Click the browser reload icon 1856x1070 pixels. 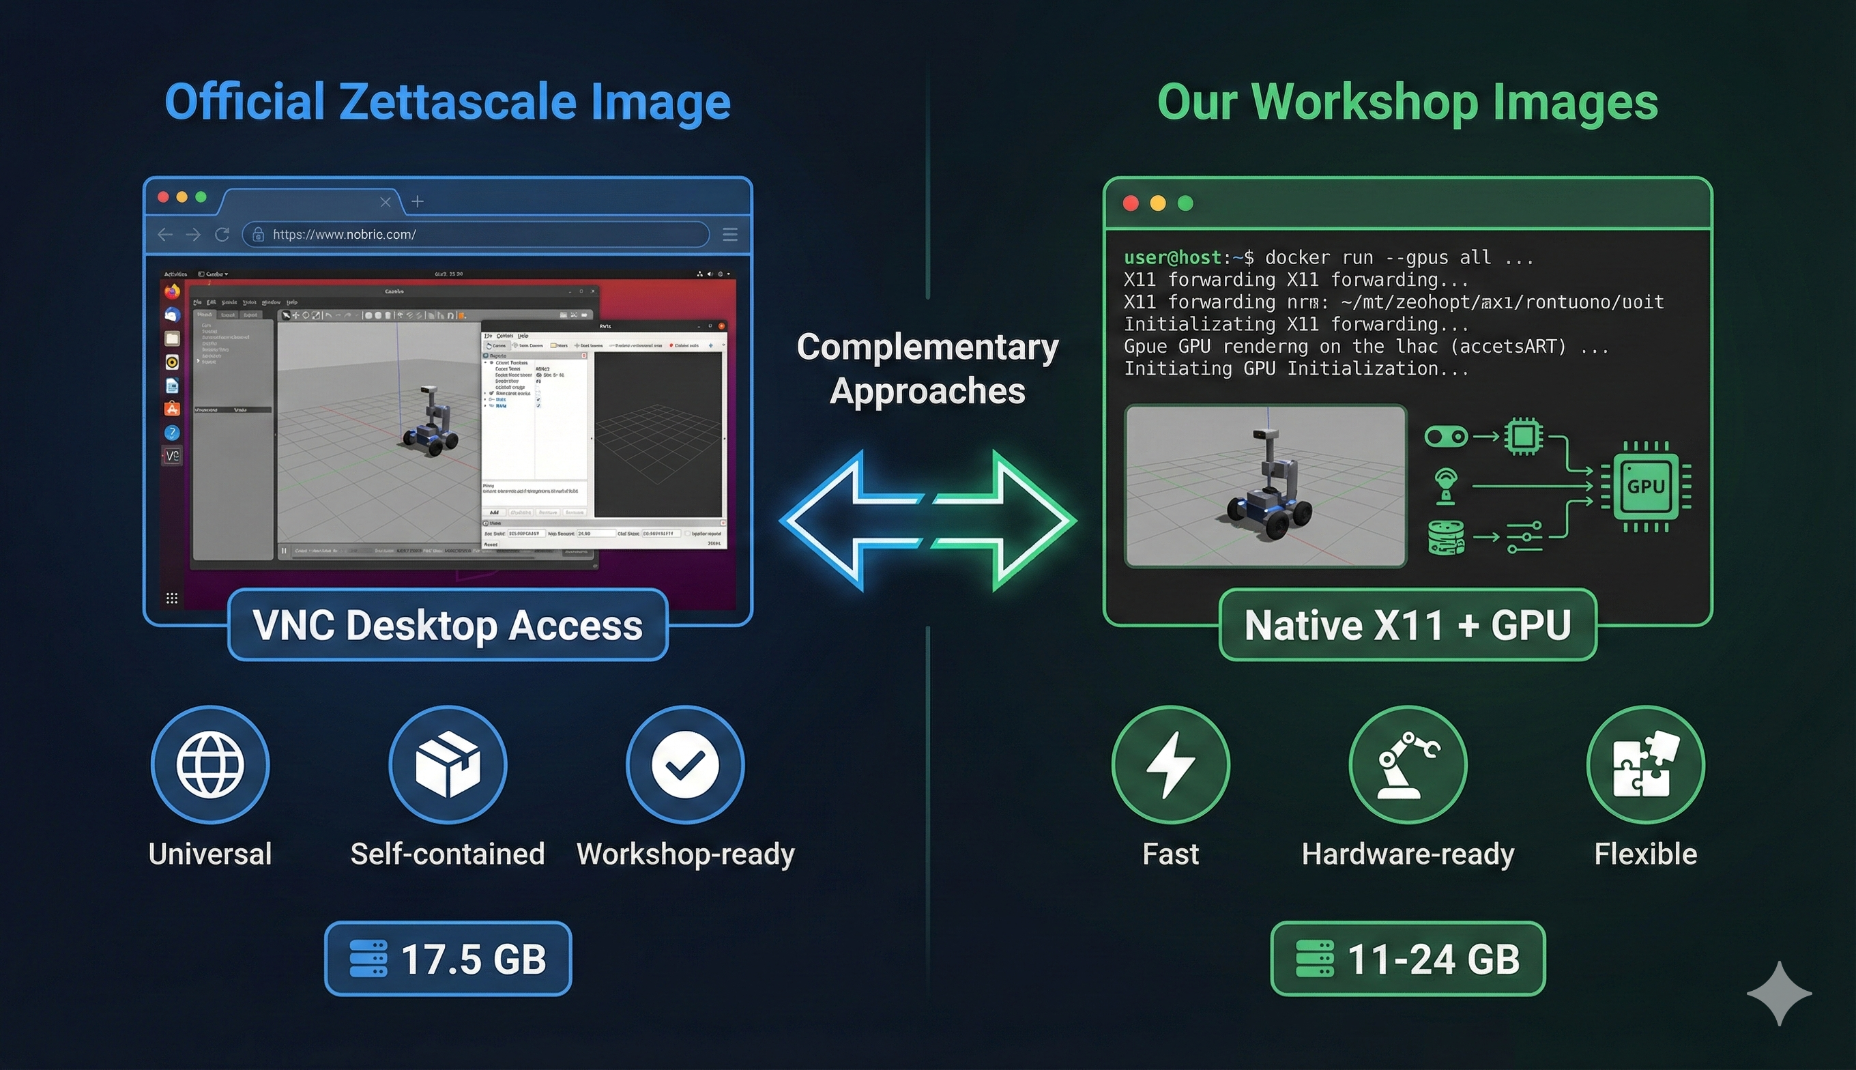(x=222, y=235)
